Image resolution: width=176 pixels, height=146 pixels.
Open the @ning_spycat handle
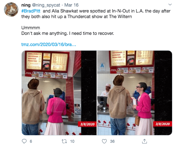(46, 5)
